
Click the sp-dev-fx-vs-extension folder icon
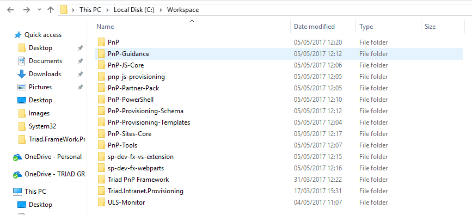pos(101,157)
